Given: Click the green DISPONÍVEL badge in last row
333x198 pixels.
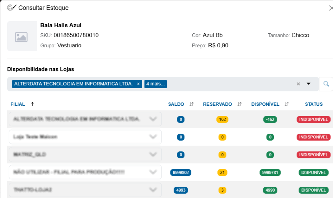Looking at the screenshot, I should point(314,190).
